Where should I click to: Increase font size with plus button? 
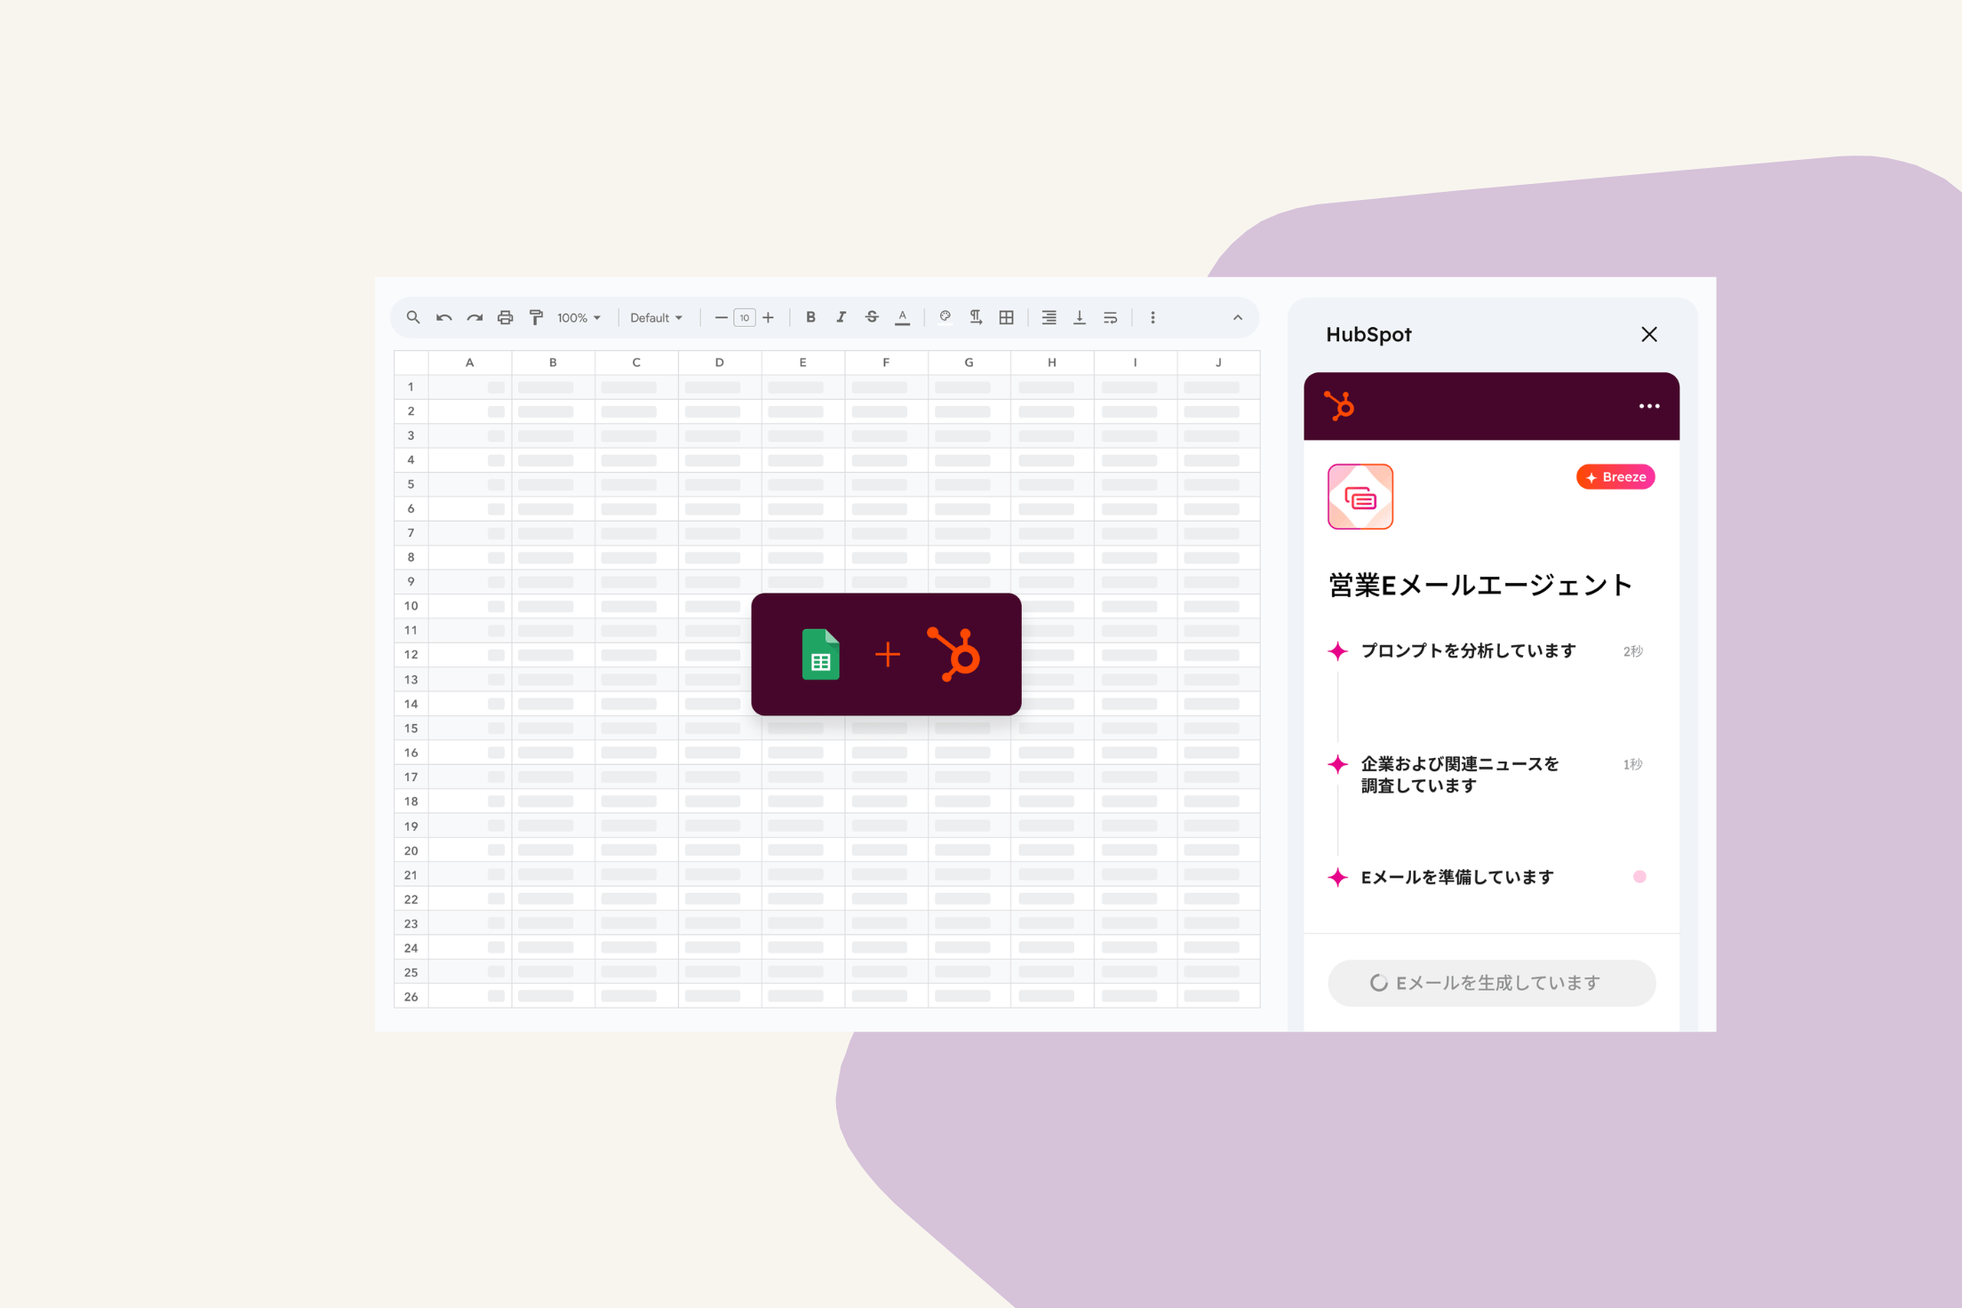pyautogui.click(x=769, y=317)
